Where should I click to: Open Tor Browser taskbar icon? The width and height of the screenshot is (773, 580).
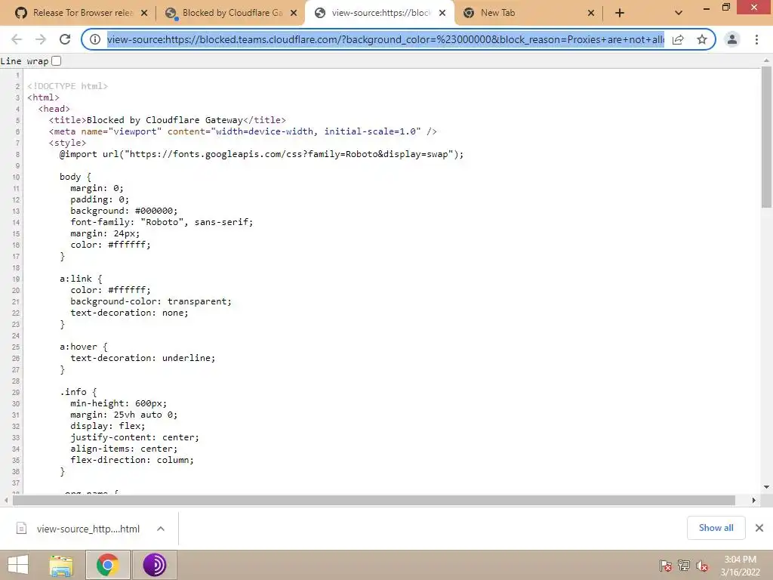pos(154,565)
